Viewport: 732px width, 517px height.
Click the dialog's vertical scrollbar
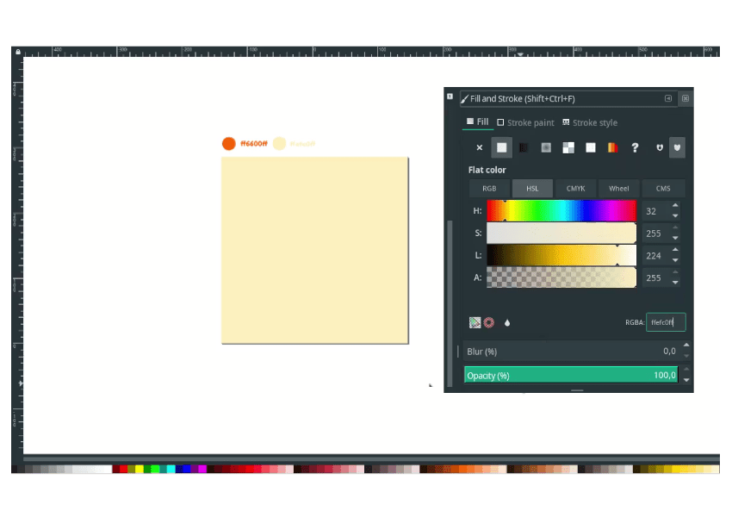450,303
